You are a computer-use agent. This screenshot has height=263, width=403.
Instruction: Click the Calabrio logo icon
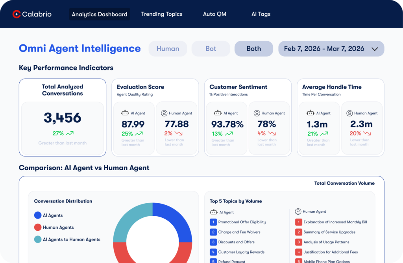pyautogui.click(x=17, y=14)
